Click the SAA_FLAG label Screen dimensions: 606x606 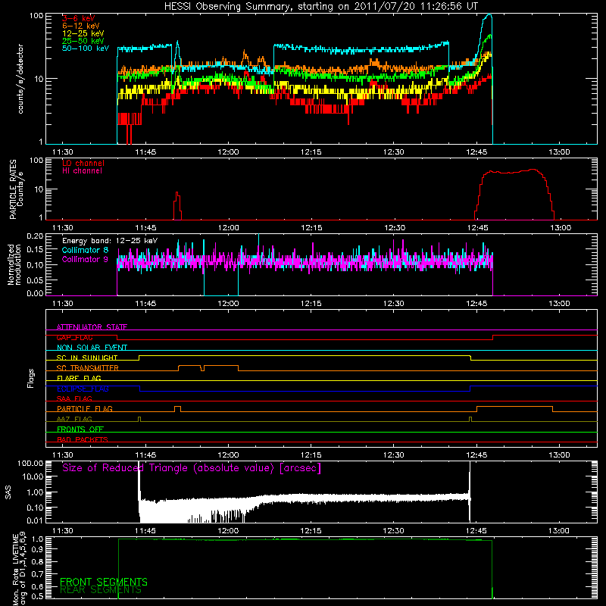click(74, 398)
